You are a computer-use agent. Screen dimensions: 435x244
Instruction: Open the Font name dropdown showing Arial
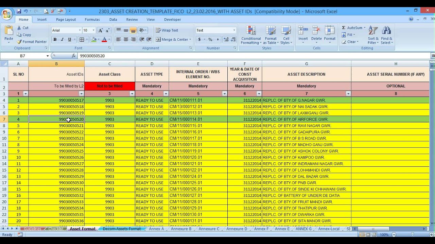point(80,30)
